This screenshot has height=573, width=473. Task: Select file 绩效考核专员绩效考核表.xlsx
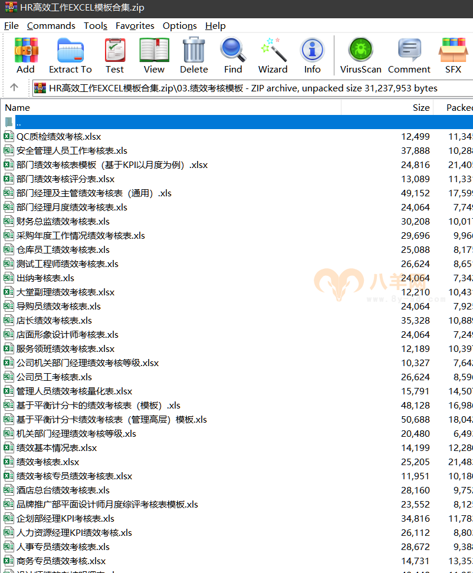(x=74, y=476)
